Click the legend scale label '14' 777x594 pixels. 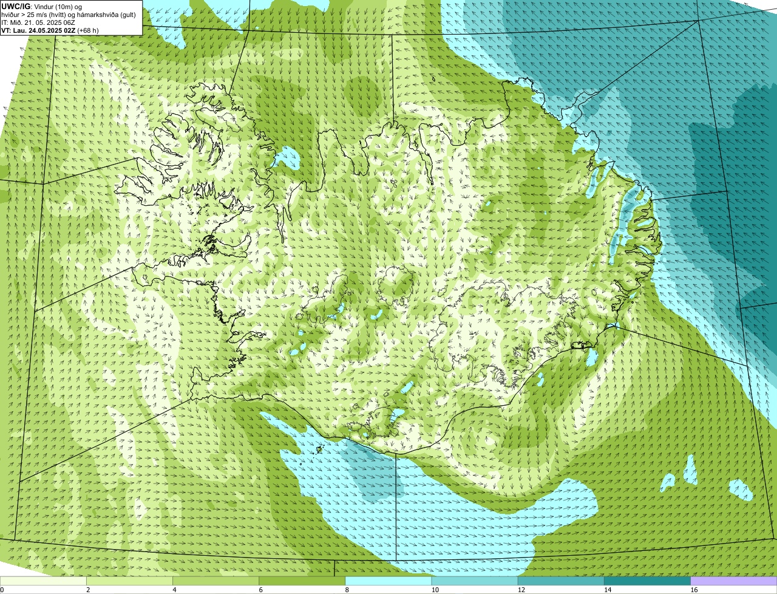(x=607, y=590)
